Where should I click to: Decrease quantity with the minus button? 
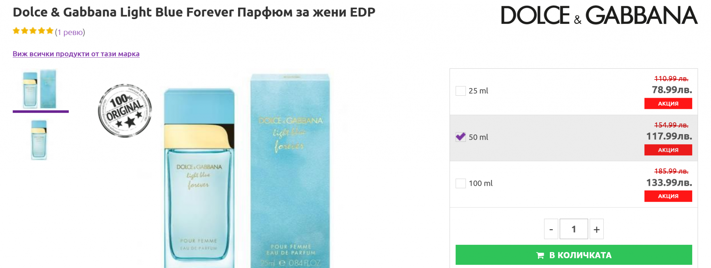(551, 229)
